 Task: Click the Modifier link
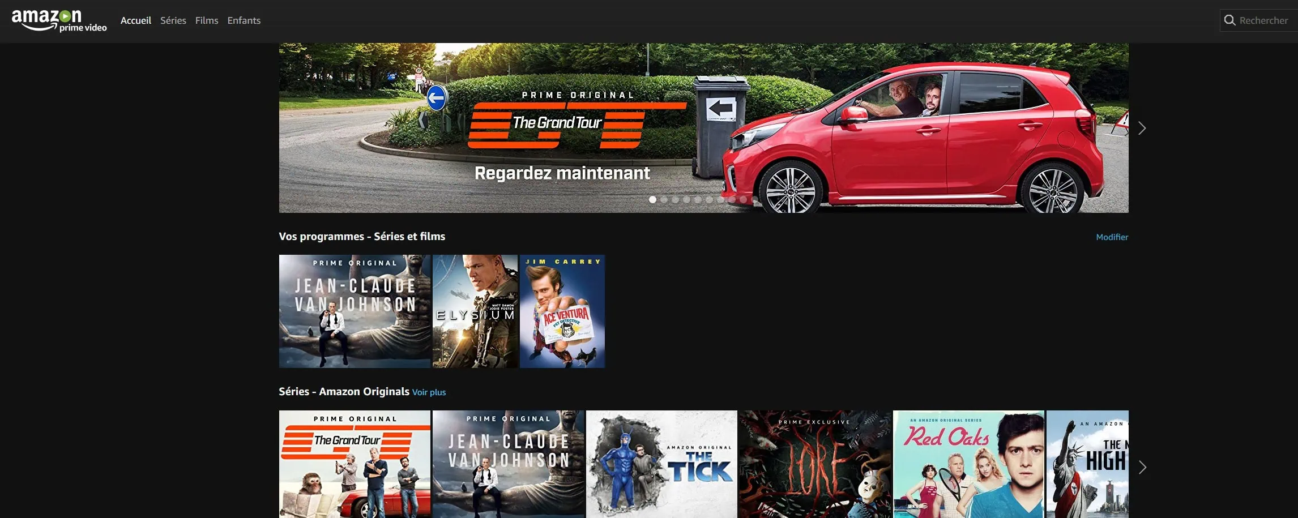pos(1112,237)
